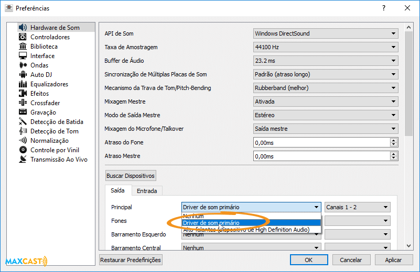Select the Biblioteca icon in sidebar
420x272 pixels.
23,47
